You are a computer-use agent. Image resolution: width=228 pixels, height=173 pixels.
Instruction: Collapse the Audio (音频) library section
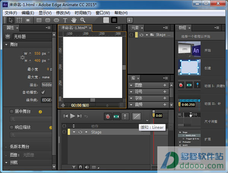(131, 104)
